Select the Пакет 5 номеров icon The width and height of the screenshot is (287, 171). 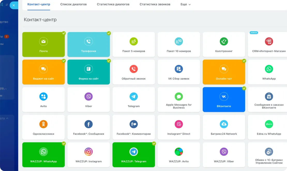pos(134,42)
